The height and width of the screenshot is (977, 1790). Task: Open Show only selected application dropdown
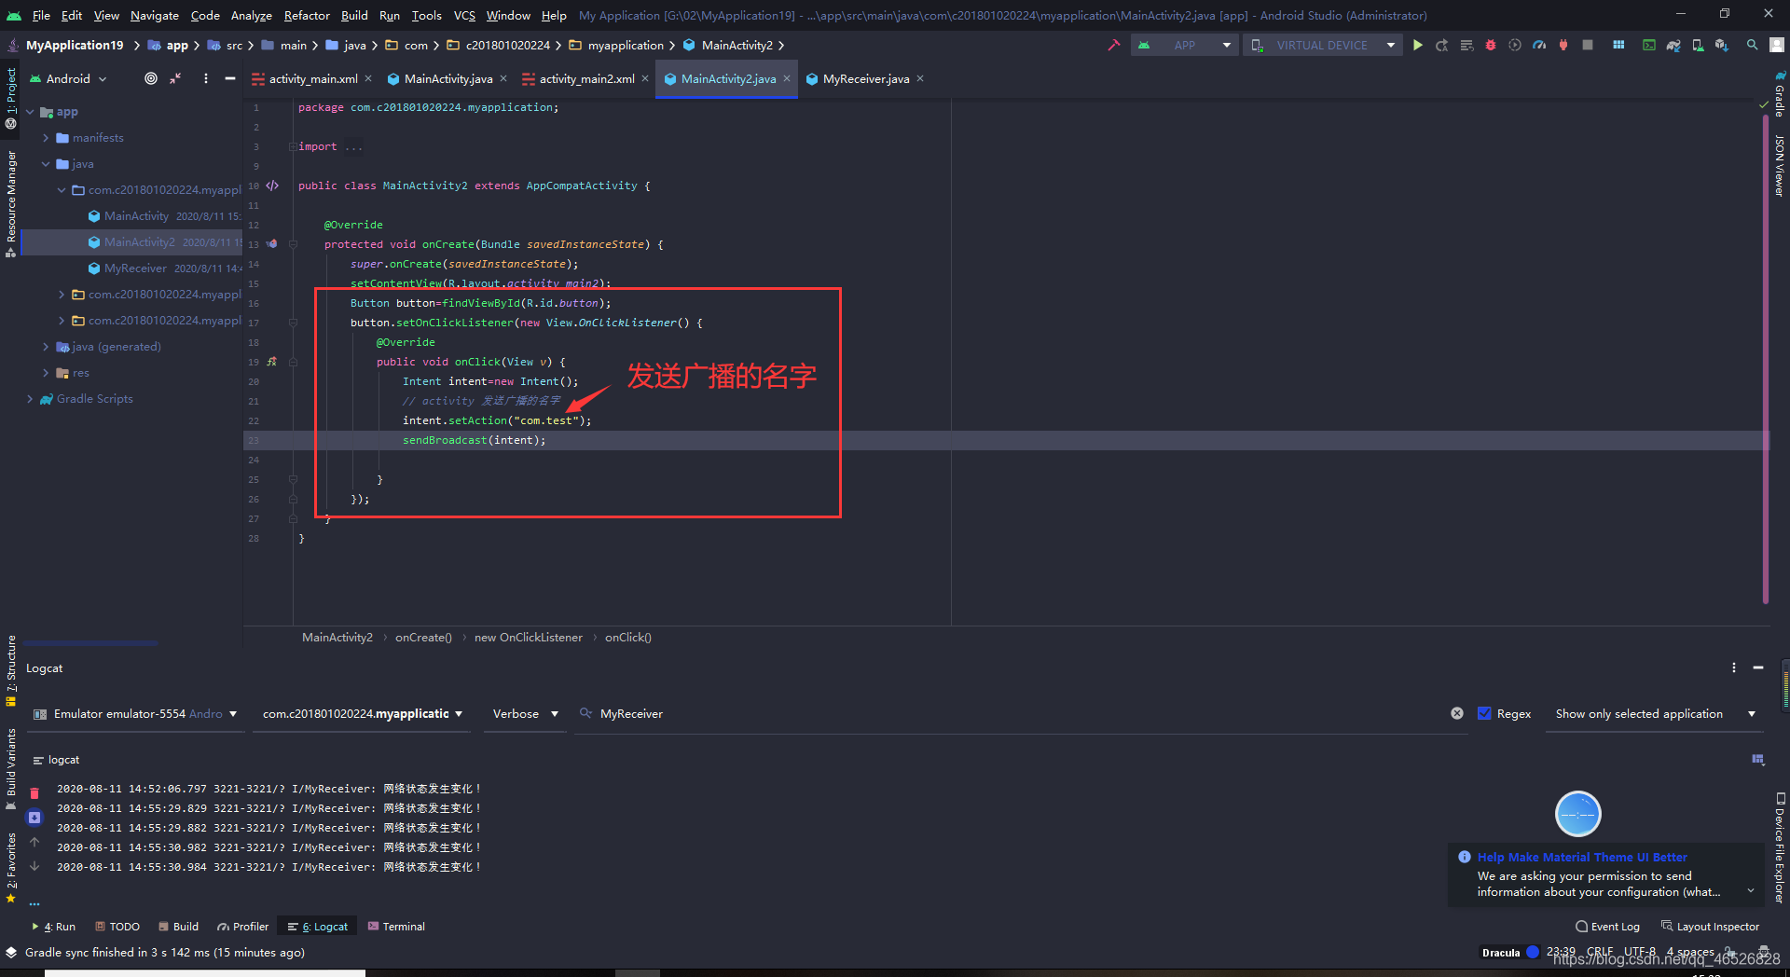pos(1655,714)
